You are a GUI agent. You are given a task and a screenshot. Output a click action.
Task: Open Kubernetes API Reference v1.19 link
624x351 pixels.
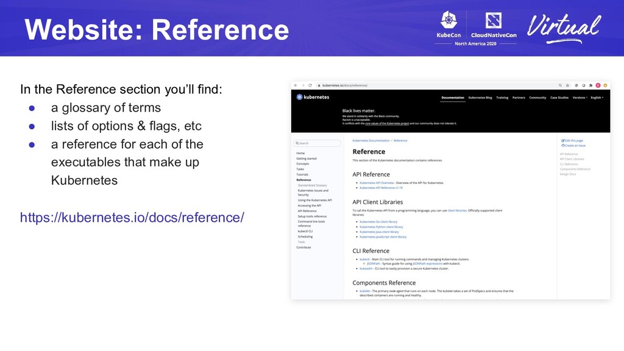381,188
